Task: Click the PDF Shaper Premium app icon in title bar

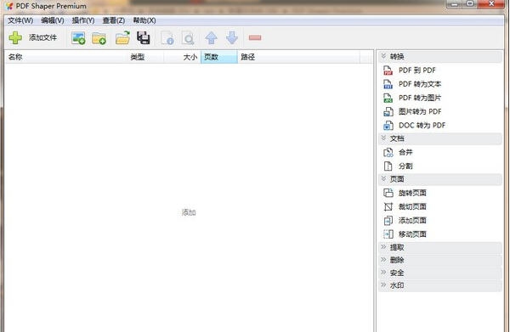Action: [x=9, y=6]
